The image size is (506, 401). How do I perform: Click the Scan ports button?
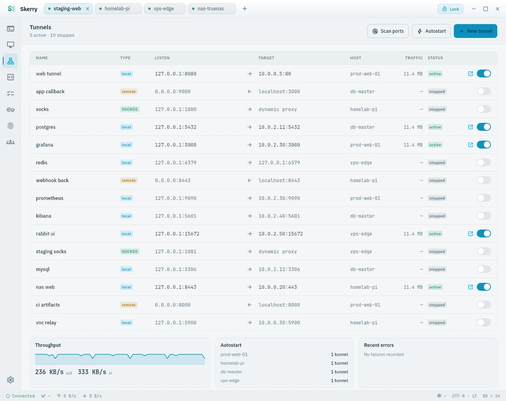pyautogui.click(x=388, y=31)
